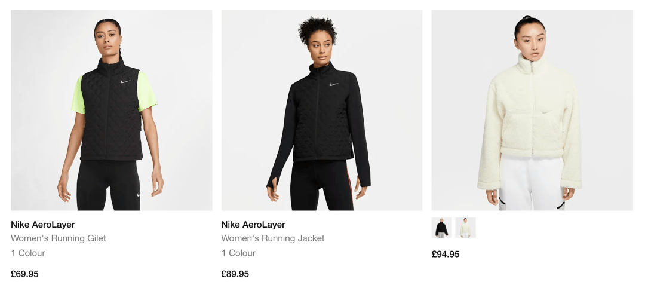Open the Women's Running Gilet product photo
645x285 pixels.
click(112, 110)
